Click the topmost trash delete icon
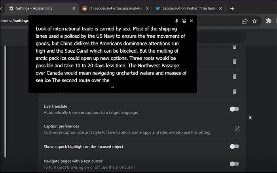 click(x=234, y=47)
